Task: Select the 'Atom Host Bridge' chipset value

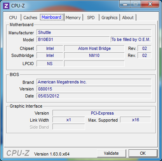Action: point(94,48)
